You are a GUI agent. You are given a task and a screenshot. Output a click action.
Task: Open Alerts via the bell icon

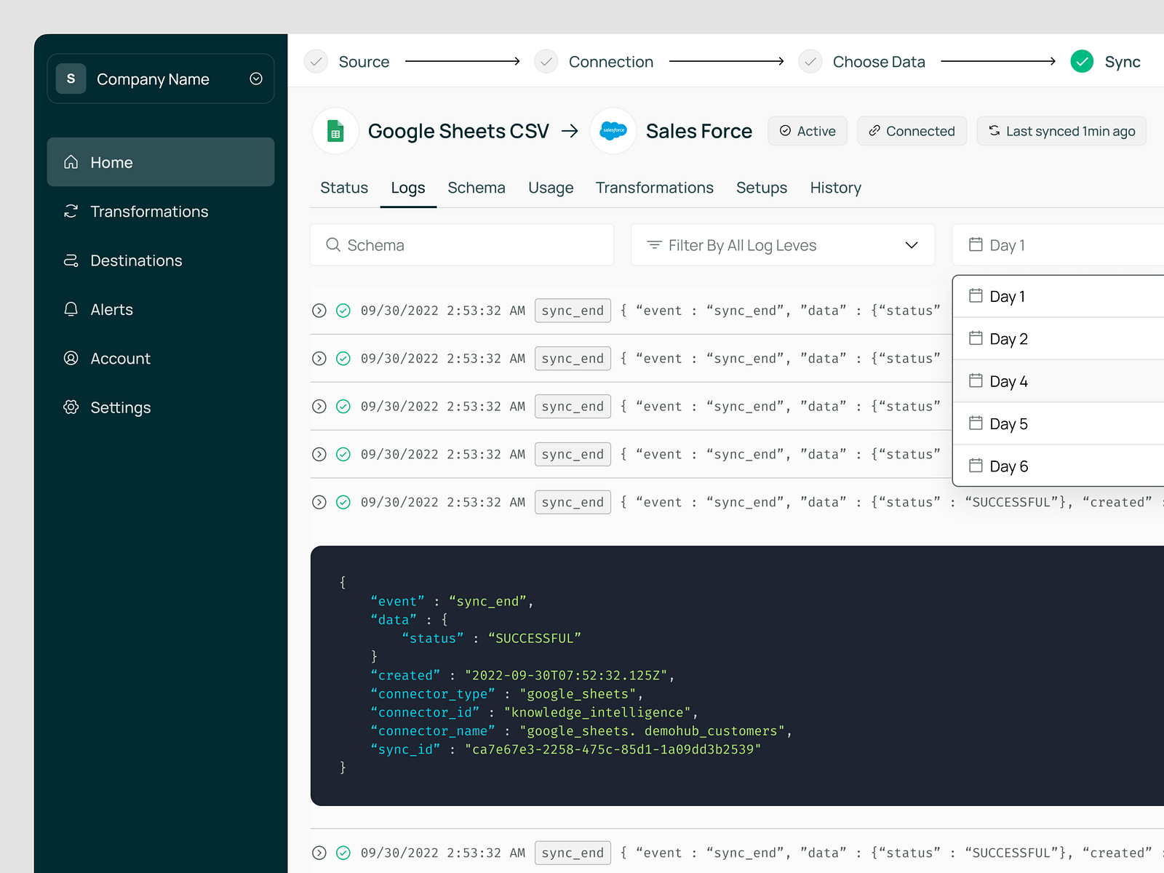click(x=71, y=309)
